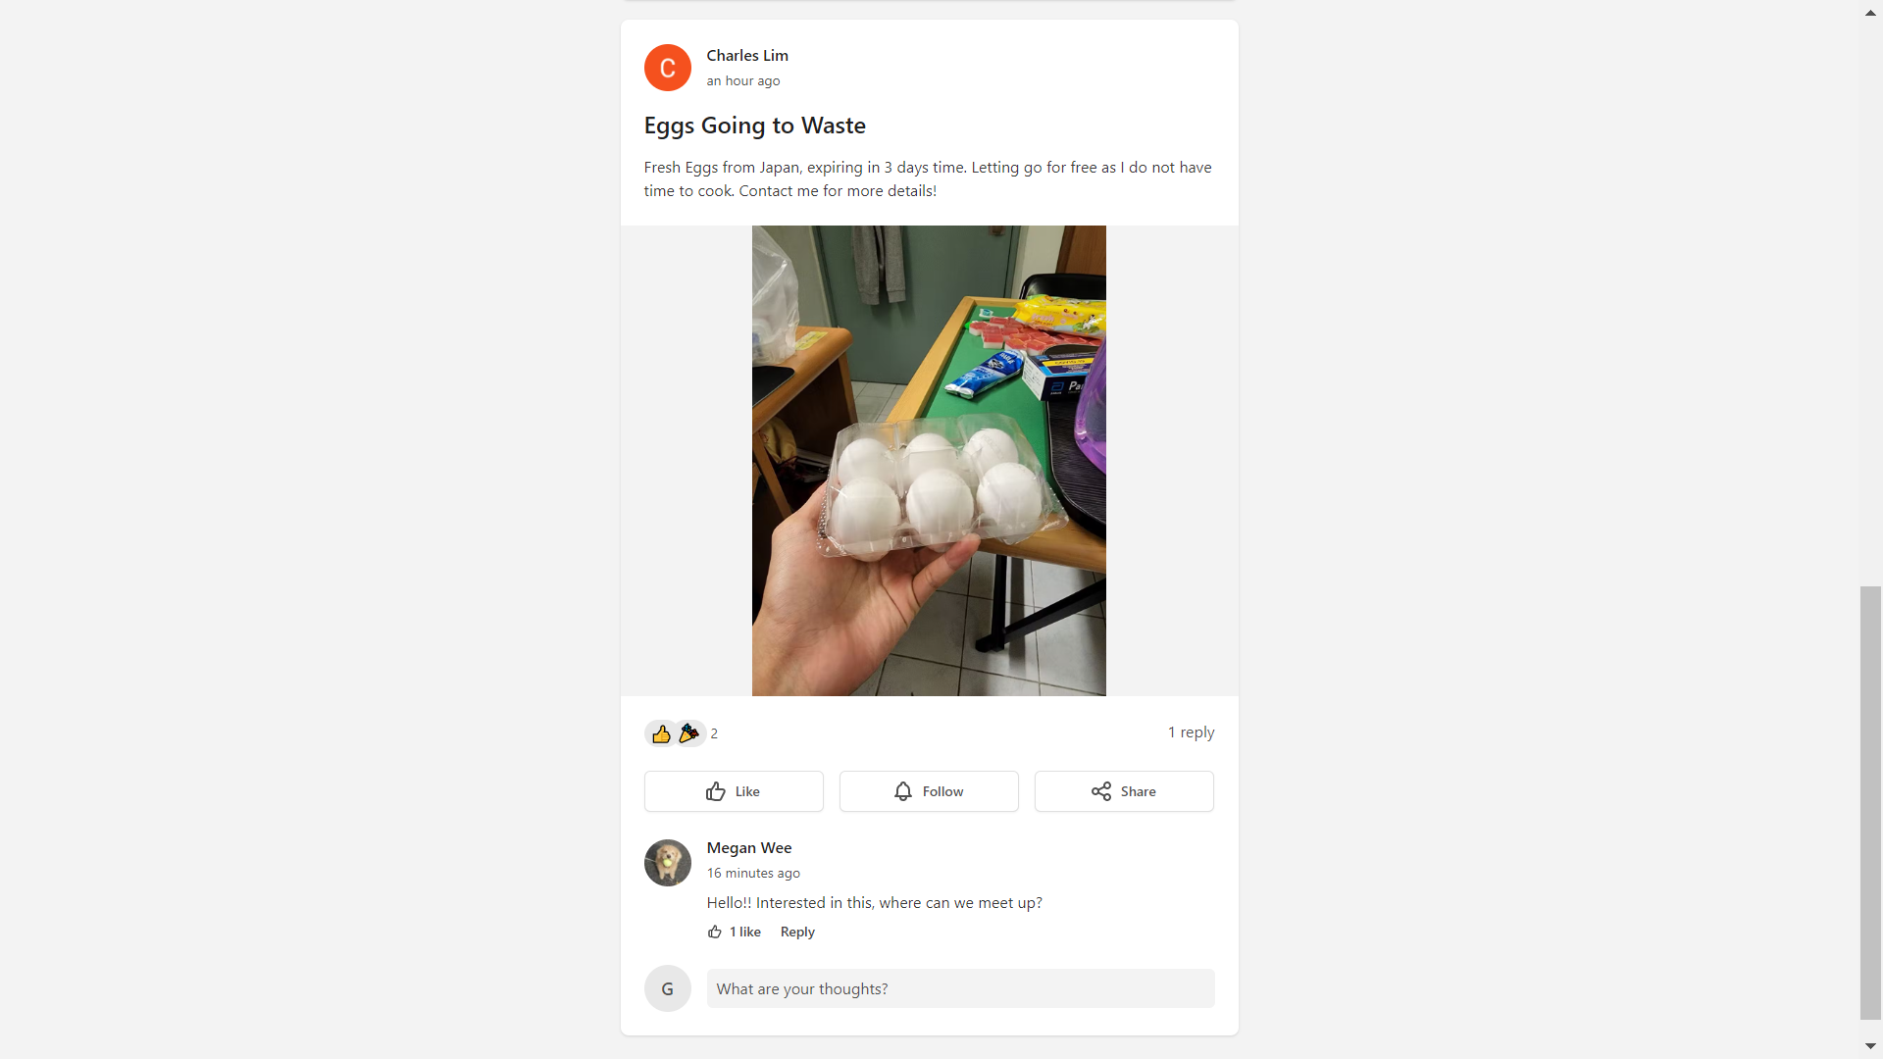Screen dimensions: 1883x1059
Task: Follow this Eggs Going to Waste post
Action: pos(929,791)
